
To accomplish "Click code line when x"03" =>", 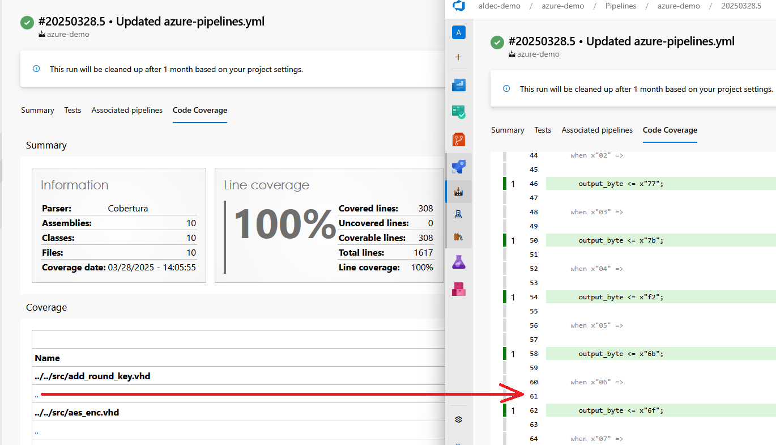I will [x=596, y=212].
